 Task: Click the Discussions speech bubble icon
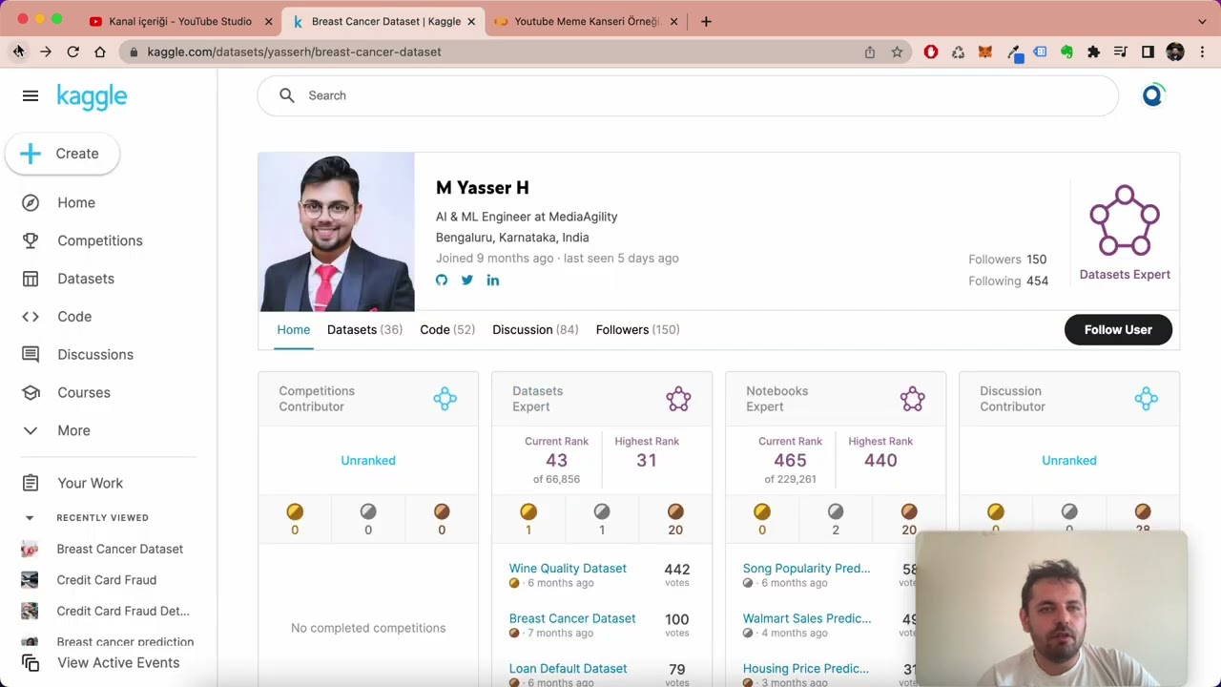pyautogui.click(x=31, y=355)
